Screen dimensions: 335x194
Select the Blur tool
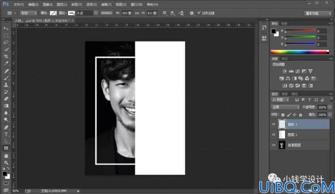coord(6,113)
